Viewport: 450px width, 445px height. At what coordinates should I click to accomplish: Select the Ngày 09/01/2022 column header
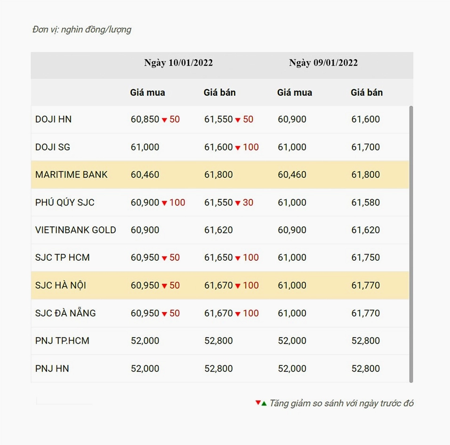[323, 63]
